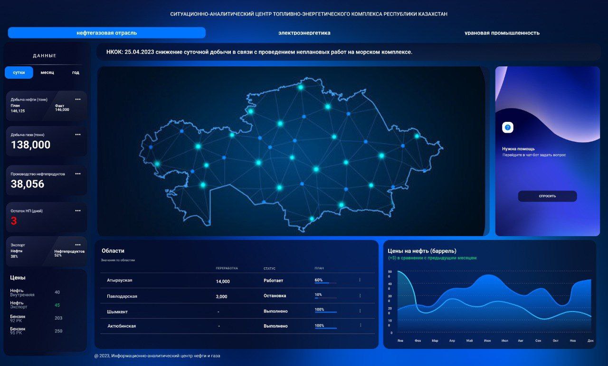Click Нефть Экспорт price 45
This screenshot has width=608, height=366.
pyautogui.click(x=57, y=305)
